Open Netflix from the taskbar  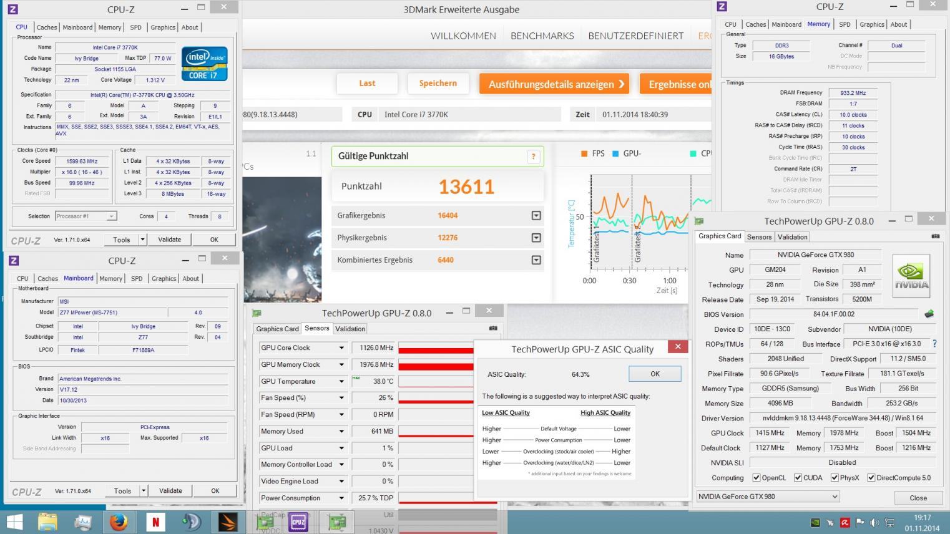coord(155,522)
